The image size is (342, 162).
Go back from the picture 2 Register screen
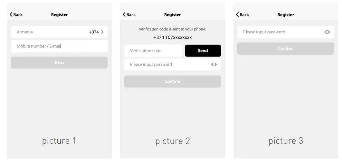(x=129, y=14)
